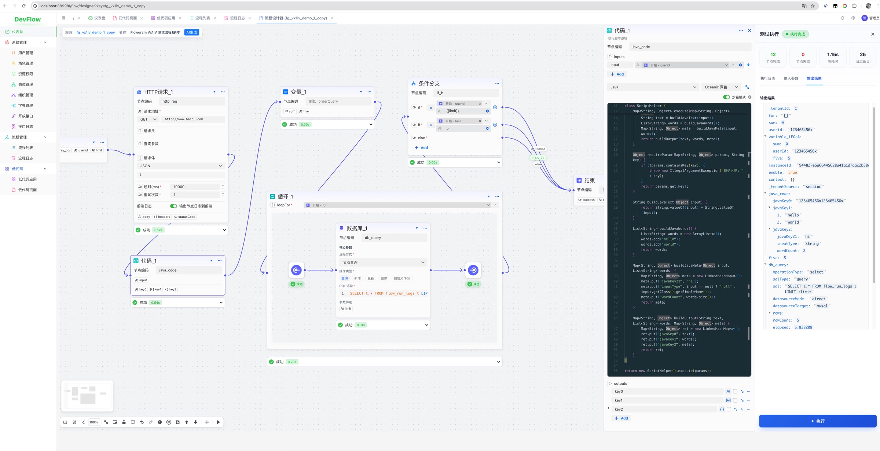Open the three-dots menu of 代码_1 panel
Screen dimensions: 880x451
[x=741, y=30]
